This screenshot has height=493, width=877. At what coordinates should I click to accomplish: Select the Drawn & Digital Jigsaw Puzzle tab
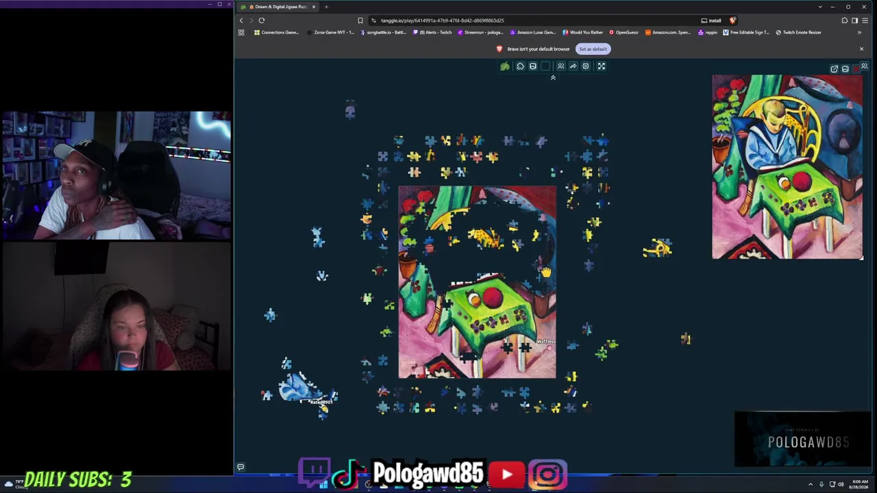[277, 7]
